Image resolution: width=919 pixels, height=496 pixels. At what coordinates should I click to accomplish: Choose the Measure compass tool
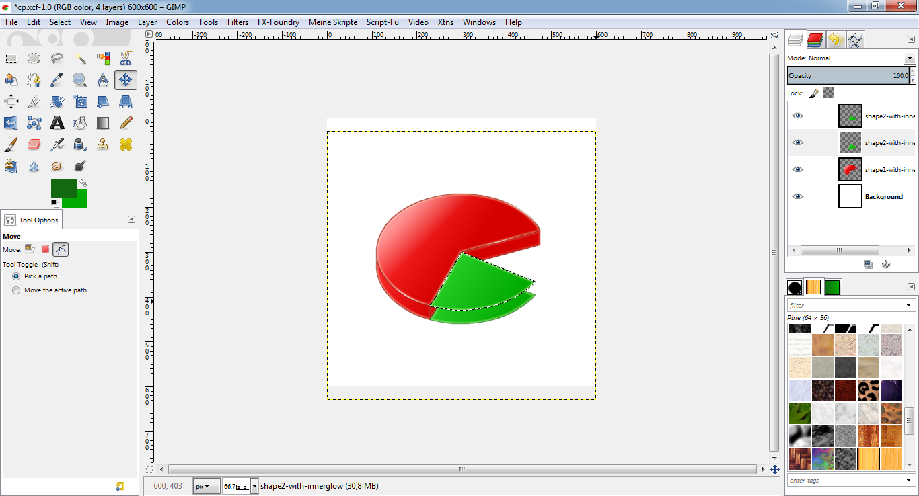103,80
